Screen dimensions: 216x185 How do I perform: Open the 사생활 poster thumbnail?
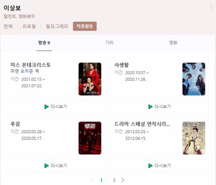(194, 79)
